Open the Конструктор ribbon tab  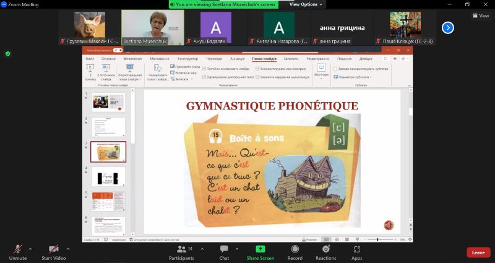coord(188,59)
